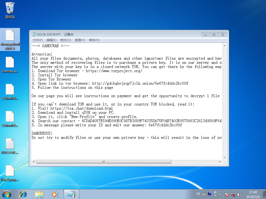Open the network status tray icon

pos(233,195)
